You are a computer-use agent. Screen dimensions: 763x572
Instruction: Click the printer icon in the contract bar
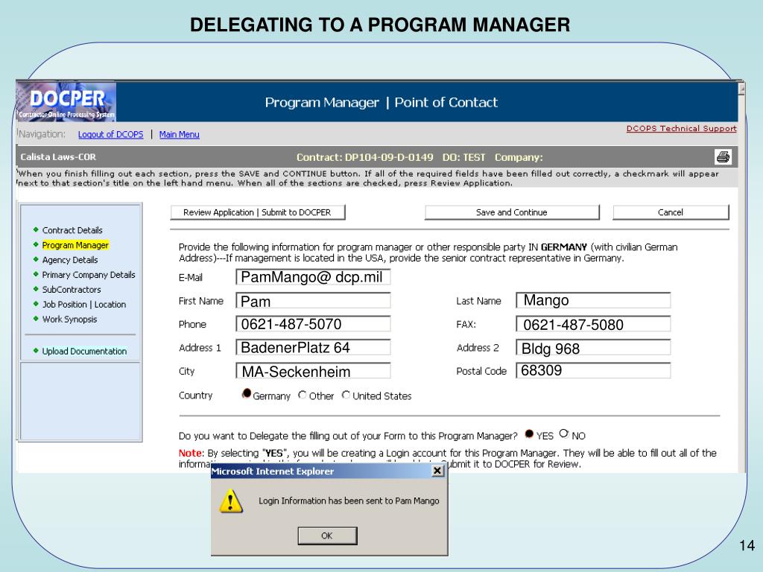[723, 157]
